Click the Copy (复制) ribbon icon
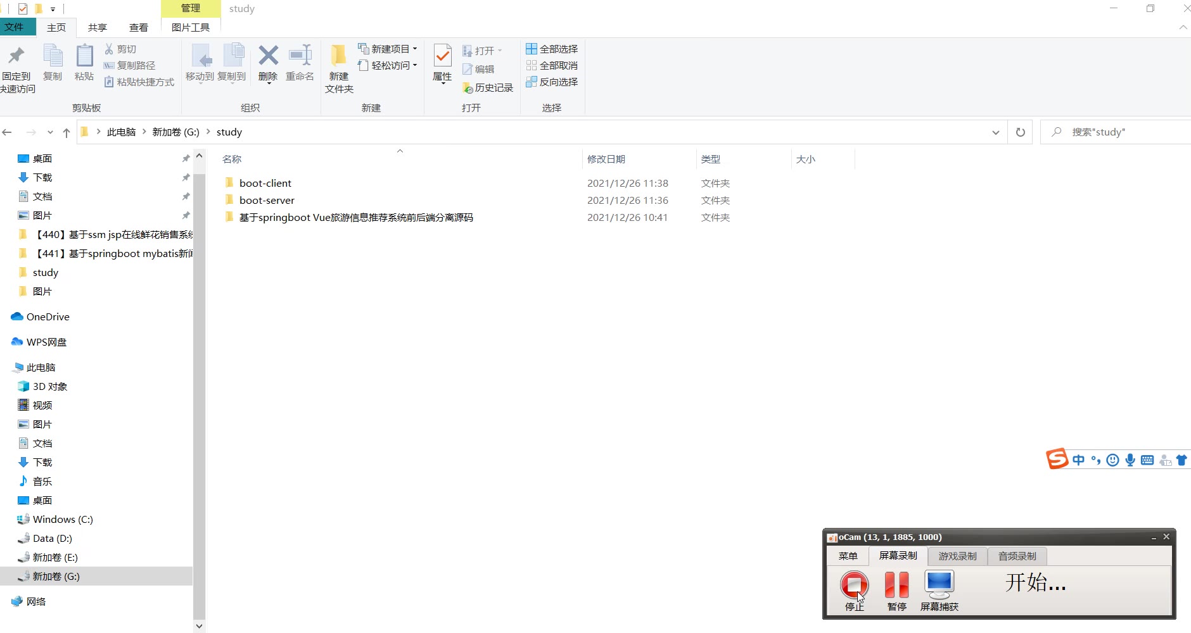This screenshot has width=1191, height=633. [53, 56]
